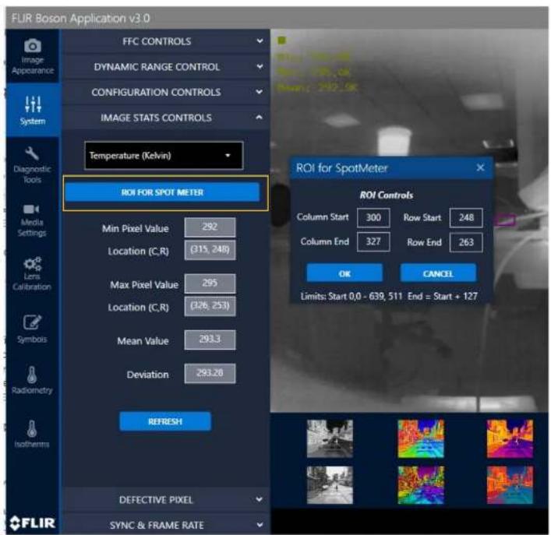This screenshot has height=535, width=551.
Task: Confirm ROI with the OK button
Action: pyautogui.click(x=344, y=273)
